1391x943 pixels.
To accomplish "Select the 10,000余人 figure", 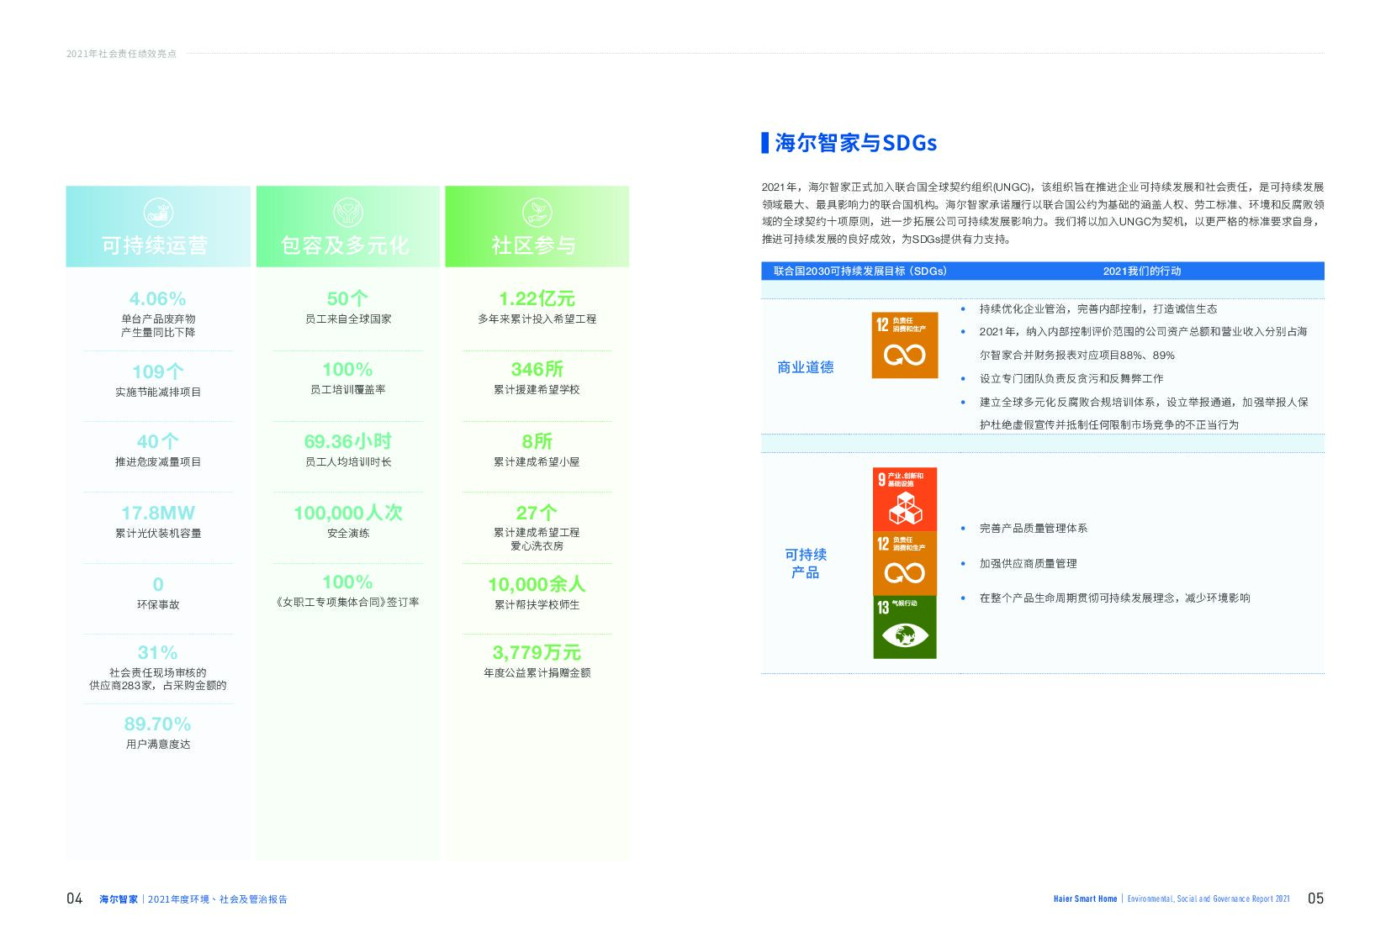I will (537, 584).
